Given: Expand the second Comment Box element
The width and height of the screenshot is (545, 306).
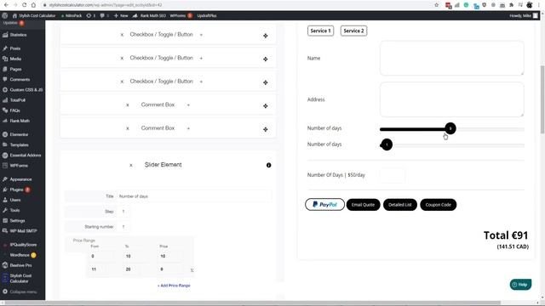Looking at the screenshot, I should 188,128.
